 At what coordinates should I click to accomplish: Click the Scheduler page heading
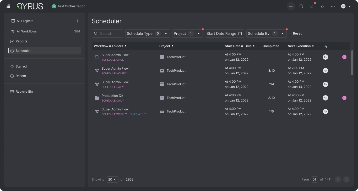[x=107, y=21]
